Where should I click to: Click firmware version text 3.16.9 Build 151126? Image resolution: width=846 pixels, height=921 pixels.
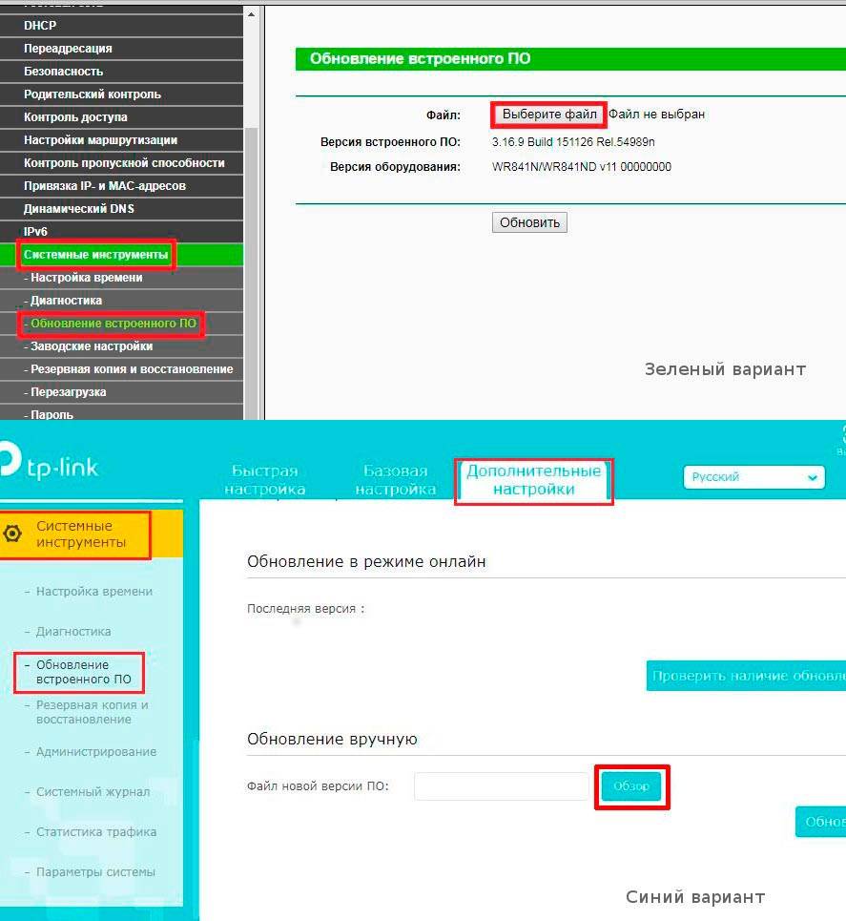click(x=573, y=142)
